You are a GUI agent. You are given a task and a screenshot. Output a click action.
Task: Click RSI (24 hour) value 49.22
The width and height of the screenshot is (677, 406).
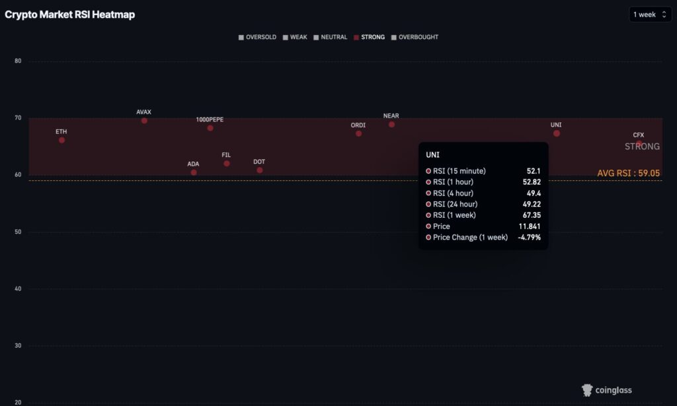click(x=532, y=204)
